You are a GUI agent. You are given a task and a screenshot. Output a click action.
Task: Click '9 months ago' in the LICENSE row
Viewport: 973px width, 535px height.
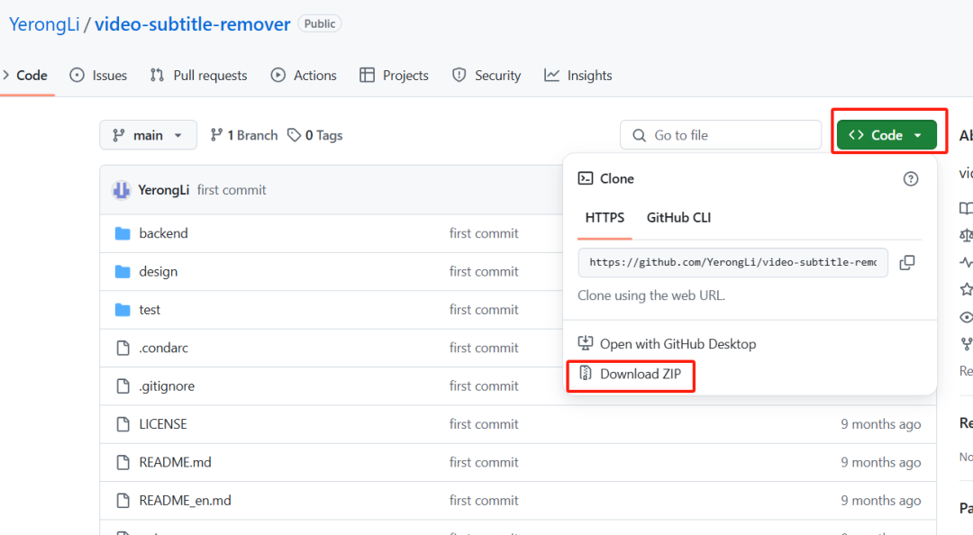pos(880,424)
